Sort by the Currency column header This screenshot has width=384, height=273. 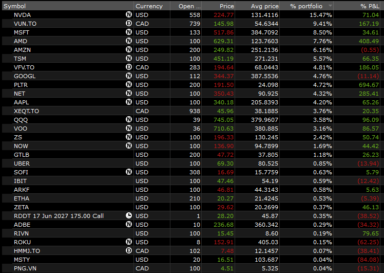152,6
